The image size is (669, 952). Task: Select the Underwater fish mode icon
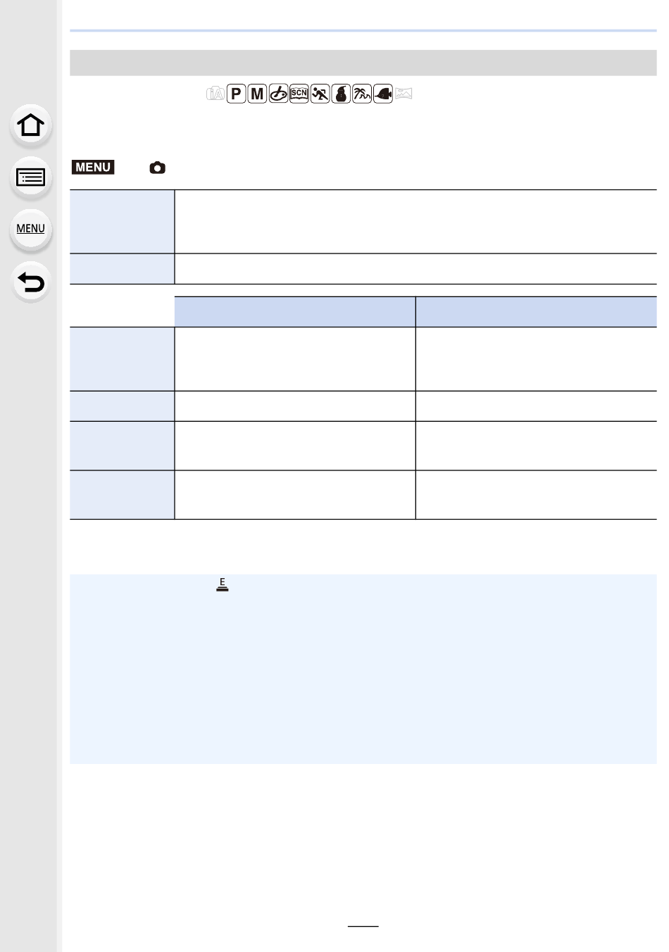pos(382,94)
